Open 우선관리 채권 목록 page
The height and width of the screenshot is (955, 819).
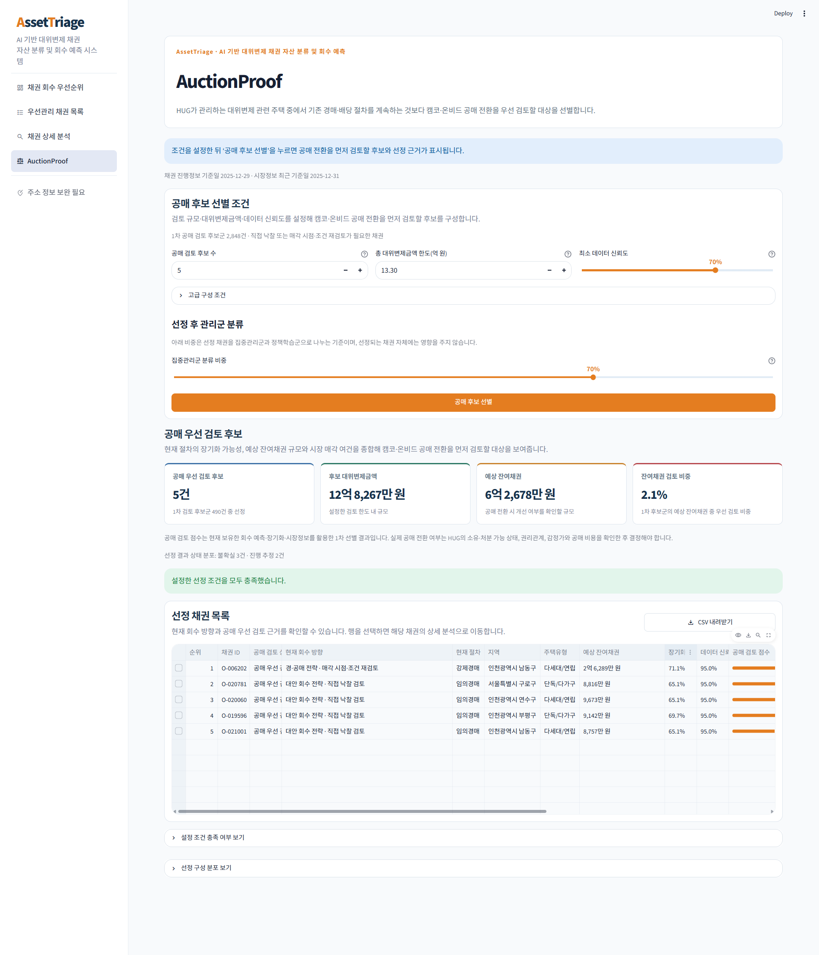pos(64,112)
